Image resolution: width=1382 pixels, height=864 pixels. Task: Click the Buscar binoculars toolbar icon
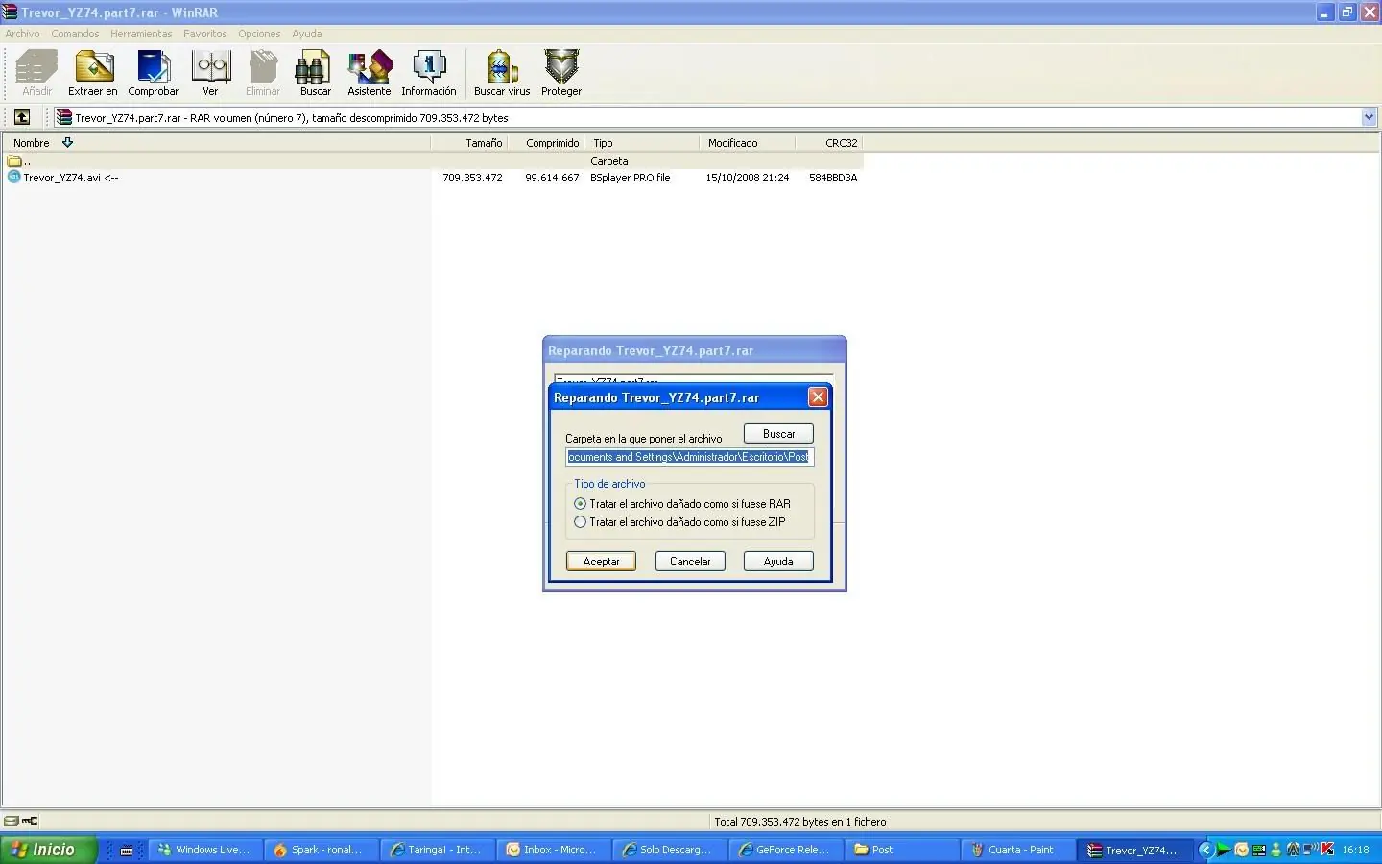click(x=315, y=73)
